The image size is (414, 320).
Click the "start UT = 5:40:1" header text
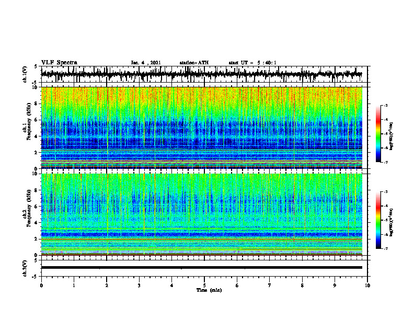[252, 63]
